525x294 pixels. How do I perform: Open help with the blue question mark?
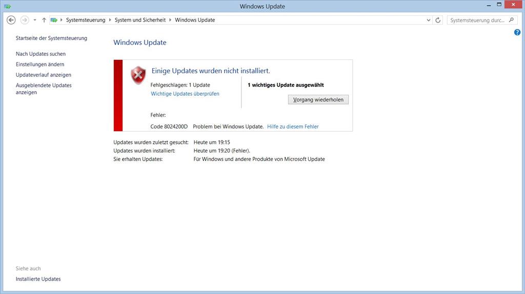click(517, 32)
